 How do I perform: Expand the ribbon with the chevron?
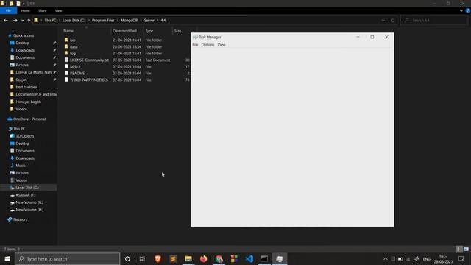coord(461,10)
